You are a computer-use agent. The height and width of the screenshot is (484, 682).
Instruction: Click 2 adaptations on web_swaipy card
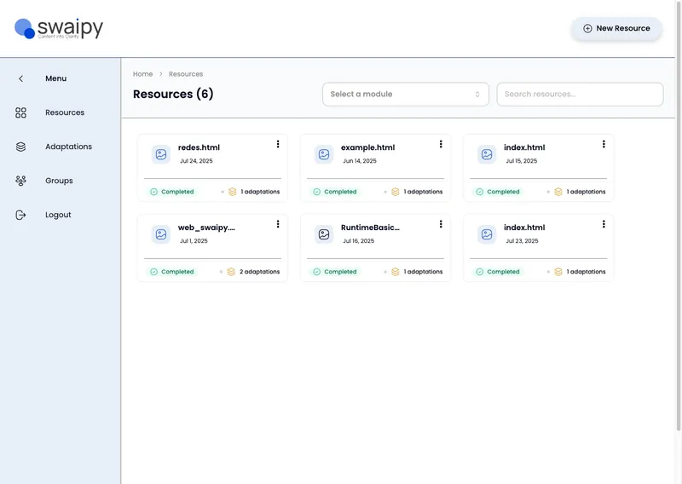[x=259, y=272]
